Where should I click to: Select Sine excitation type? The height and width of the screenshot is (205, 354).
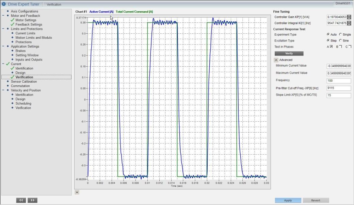pos(340,40)
